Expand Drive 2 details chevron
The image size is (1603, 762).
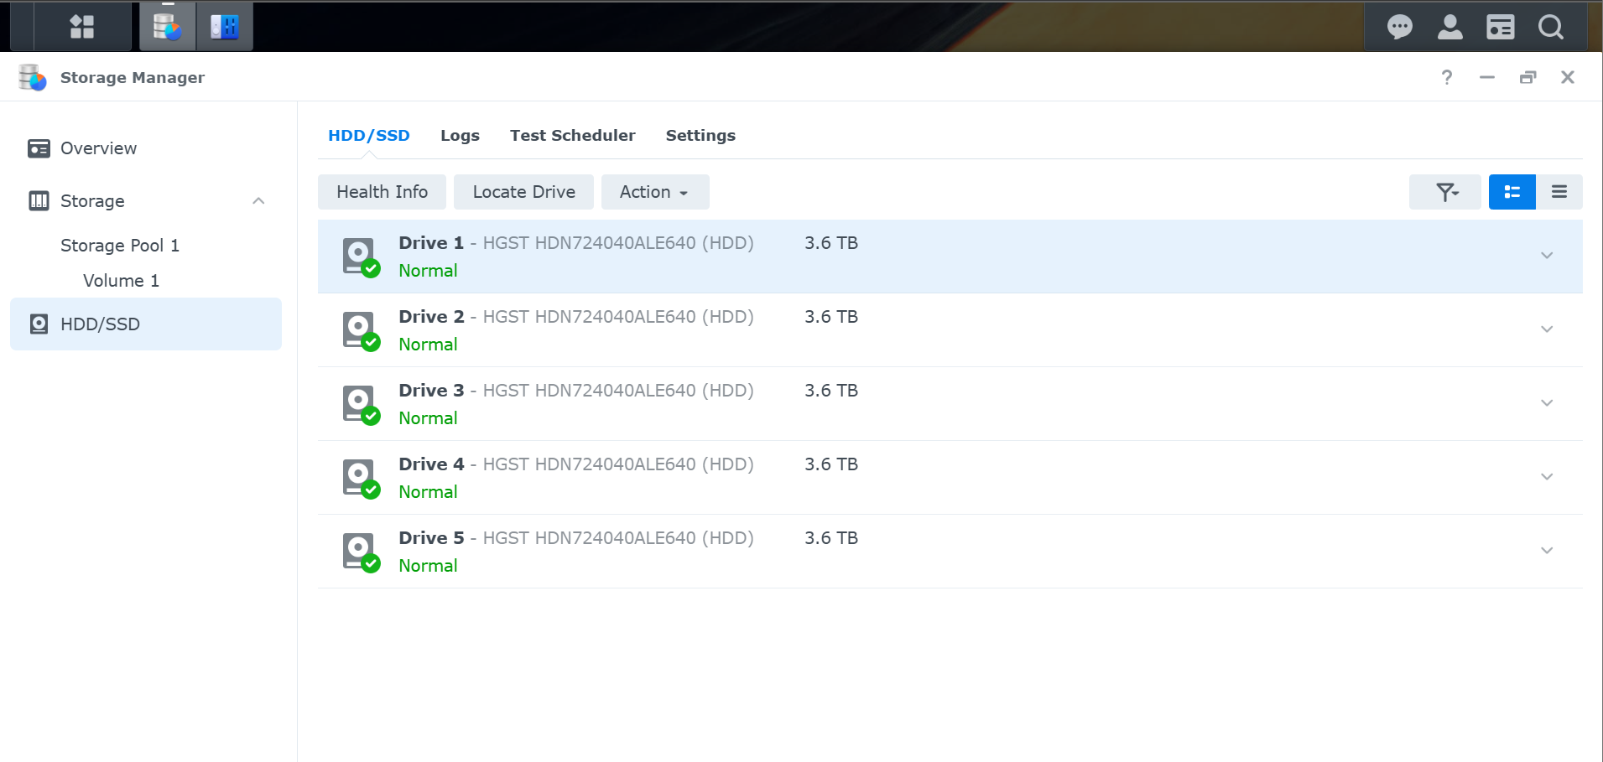click(1547, 329)
